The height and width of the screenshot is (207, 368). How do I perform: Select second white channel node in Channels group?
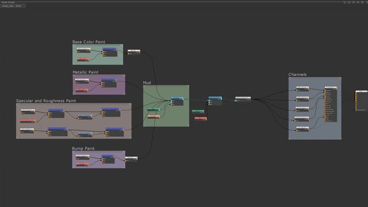302,99
